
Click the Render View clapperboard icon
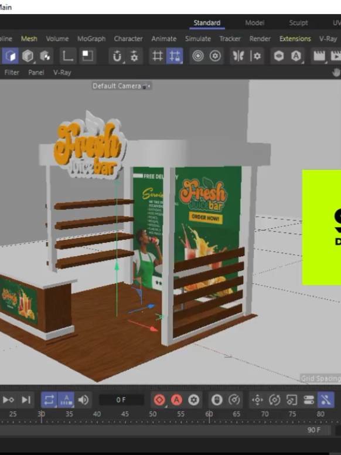[319, 56]
